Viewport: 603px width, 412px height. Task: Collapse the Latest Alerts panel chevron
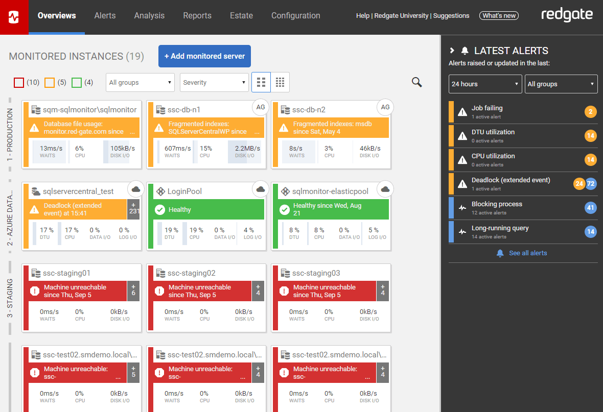452,51
